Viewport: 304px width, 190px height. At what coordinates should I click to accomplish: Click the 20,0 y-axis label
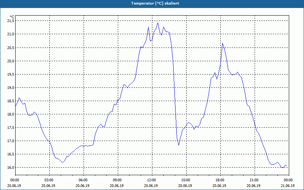11,61
